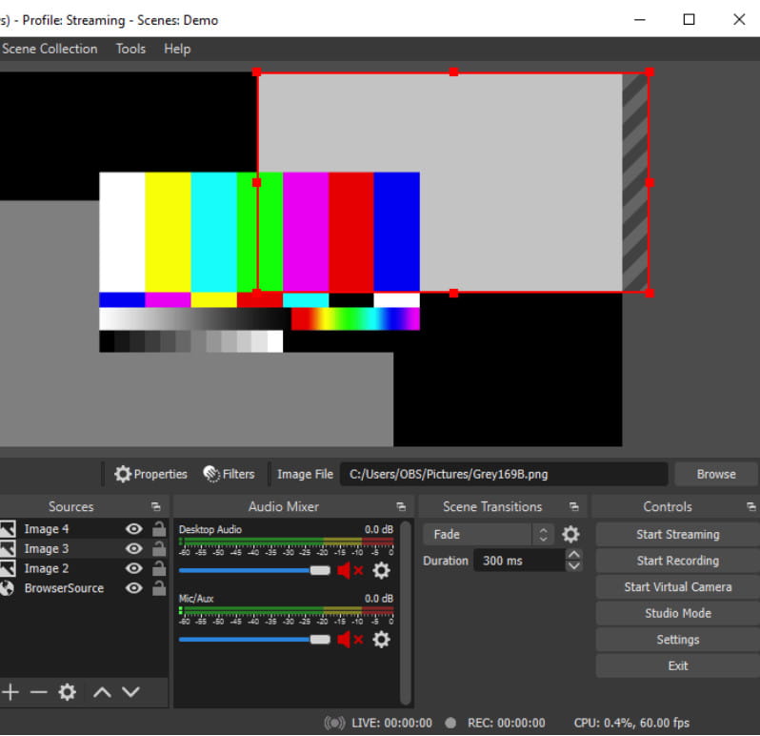Screen dimensions: 760x736
Task: Hide the BrowserSource source
Action: pos(133,588)
